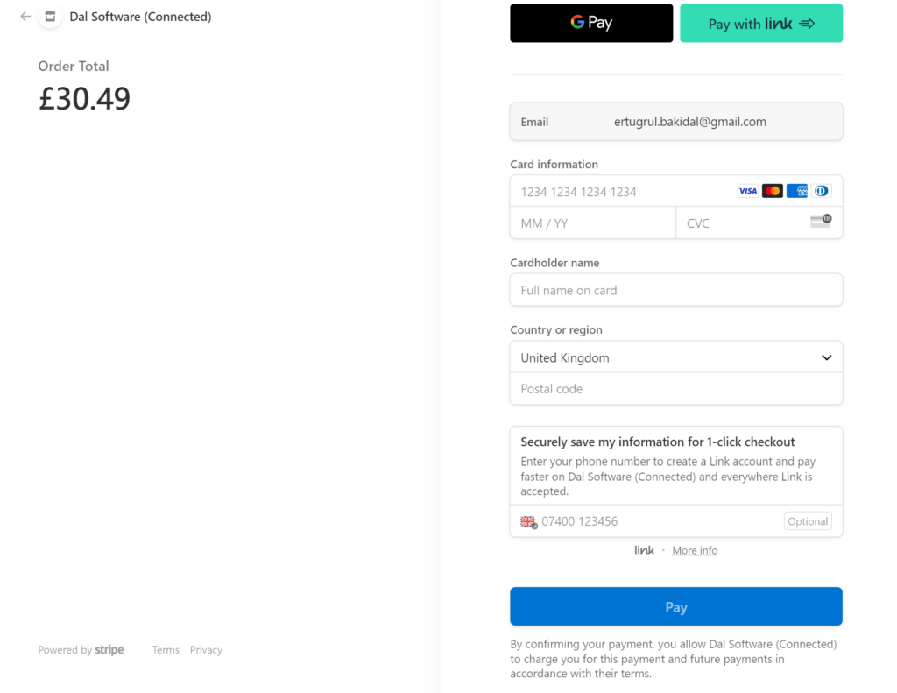
Task: Click the Diners Club card icon
Action: [x=821, y=191]
